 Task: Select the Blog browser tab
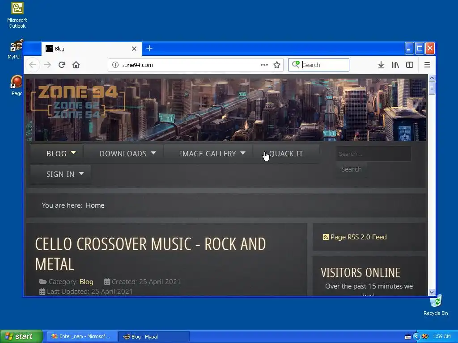coord(91,49)
